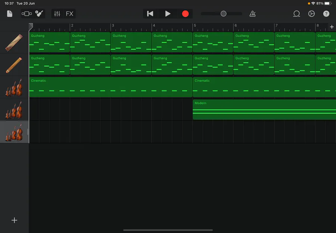Select the first Guzheng track icon

(x=14, y=42)
